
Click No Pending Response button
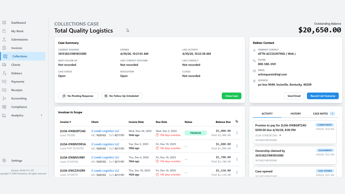pos(78,96)
